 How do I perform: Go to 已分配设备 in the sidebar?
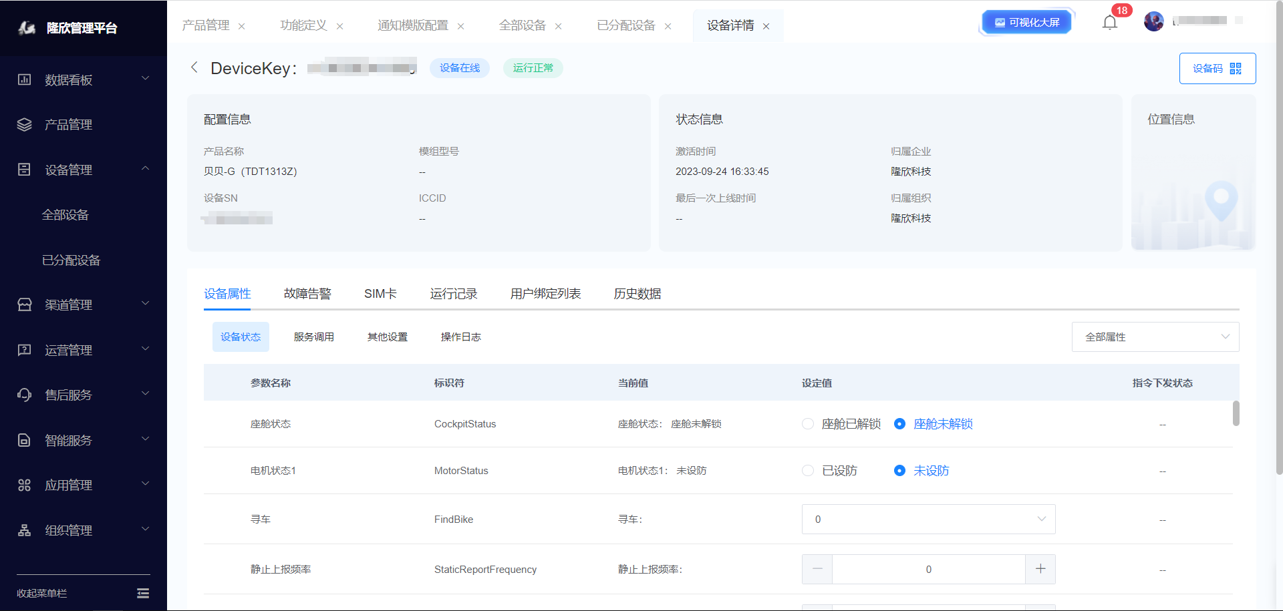(x=72, y=260)
